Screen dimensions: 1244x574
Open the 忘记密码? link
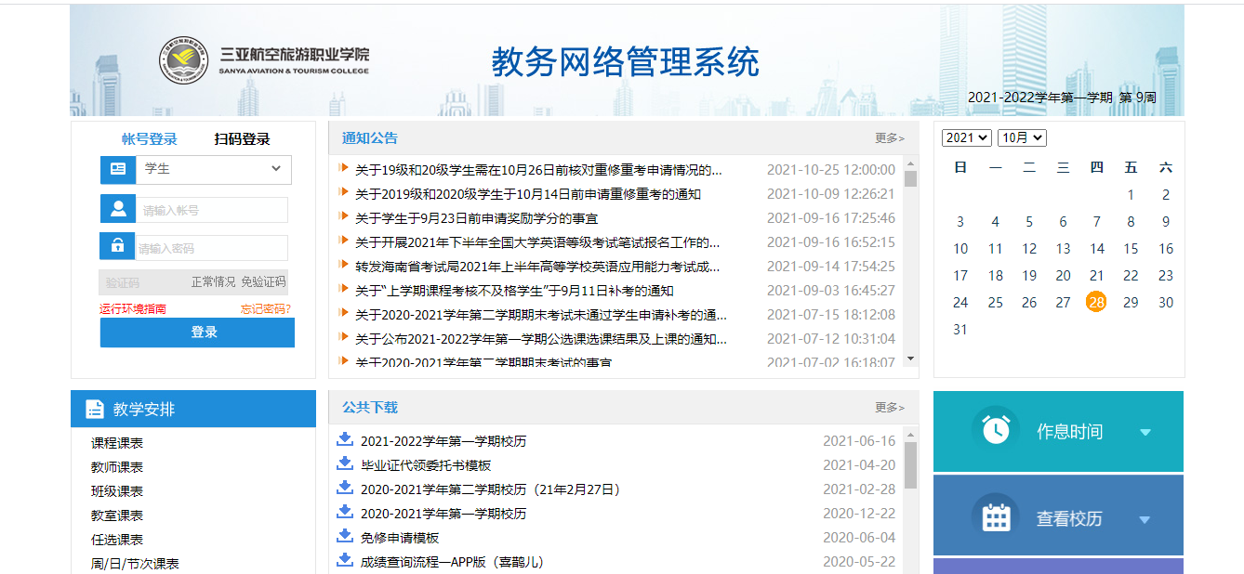click(266, 309)
